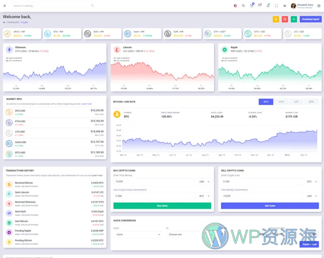Viewport: 324px width, 258px height.
Task: Open the settings gear icon
Action: click(x=319, y=6)
